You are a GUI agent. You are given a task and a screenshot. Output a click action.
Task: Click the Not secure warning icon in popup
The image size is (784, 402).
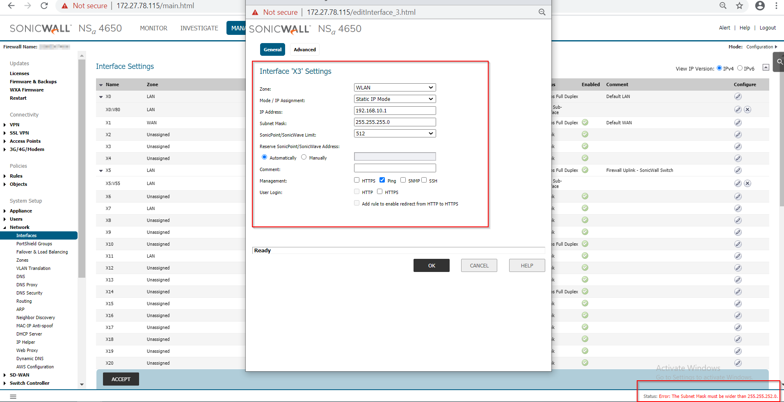tap(255, 12)
